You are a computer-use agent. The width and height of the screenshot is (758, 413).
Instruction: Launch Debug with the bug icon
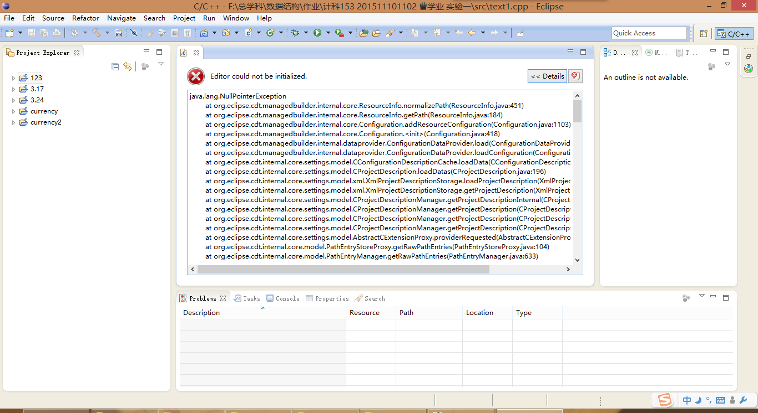click(x=295, y=33)
